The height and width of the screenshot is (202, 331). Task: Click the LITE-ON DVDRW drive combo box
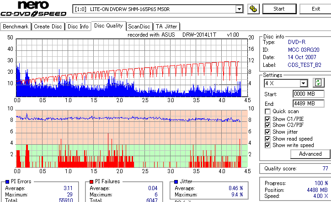158,9
